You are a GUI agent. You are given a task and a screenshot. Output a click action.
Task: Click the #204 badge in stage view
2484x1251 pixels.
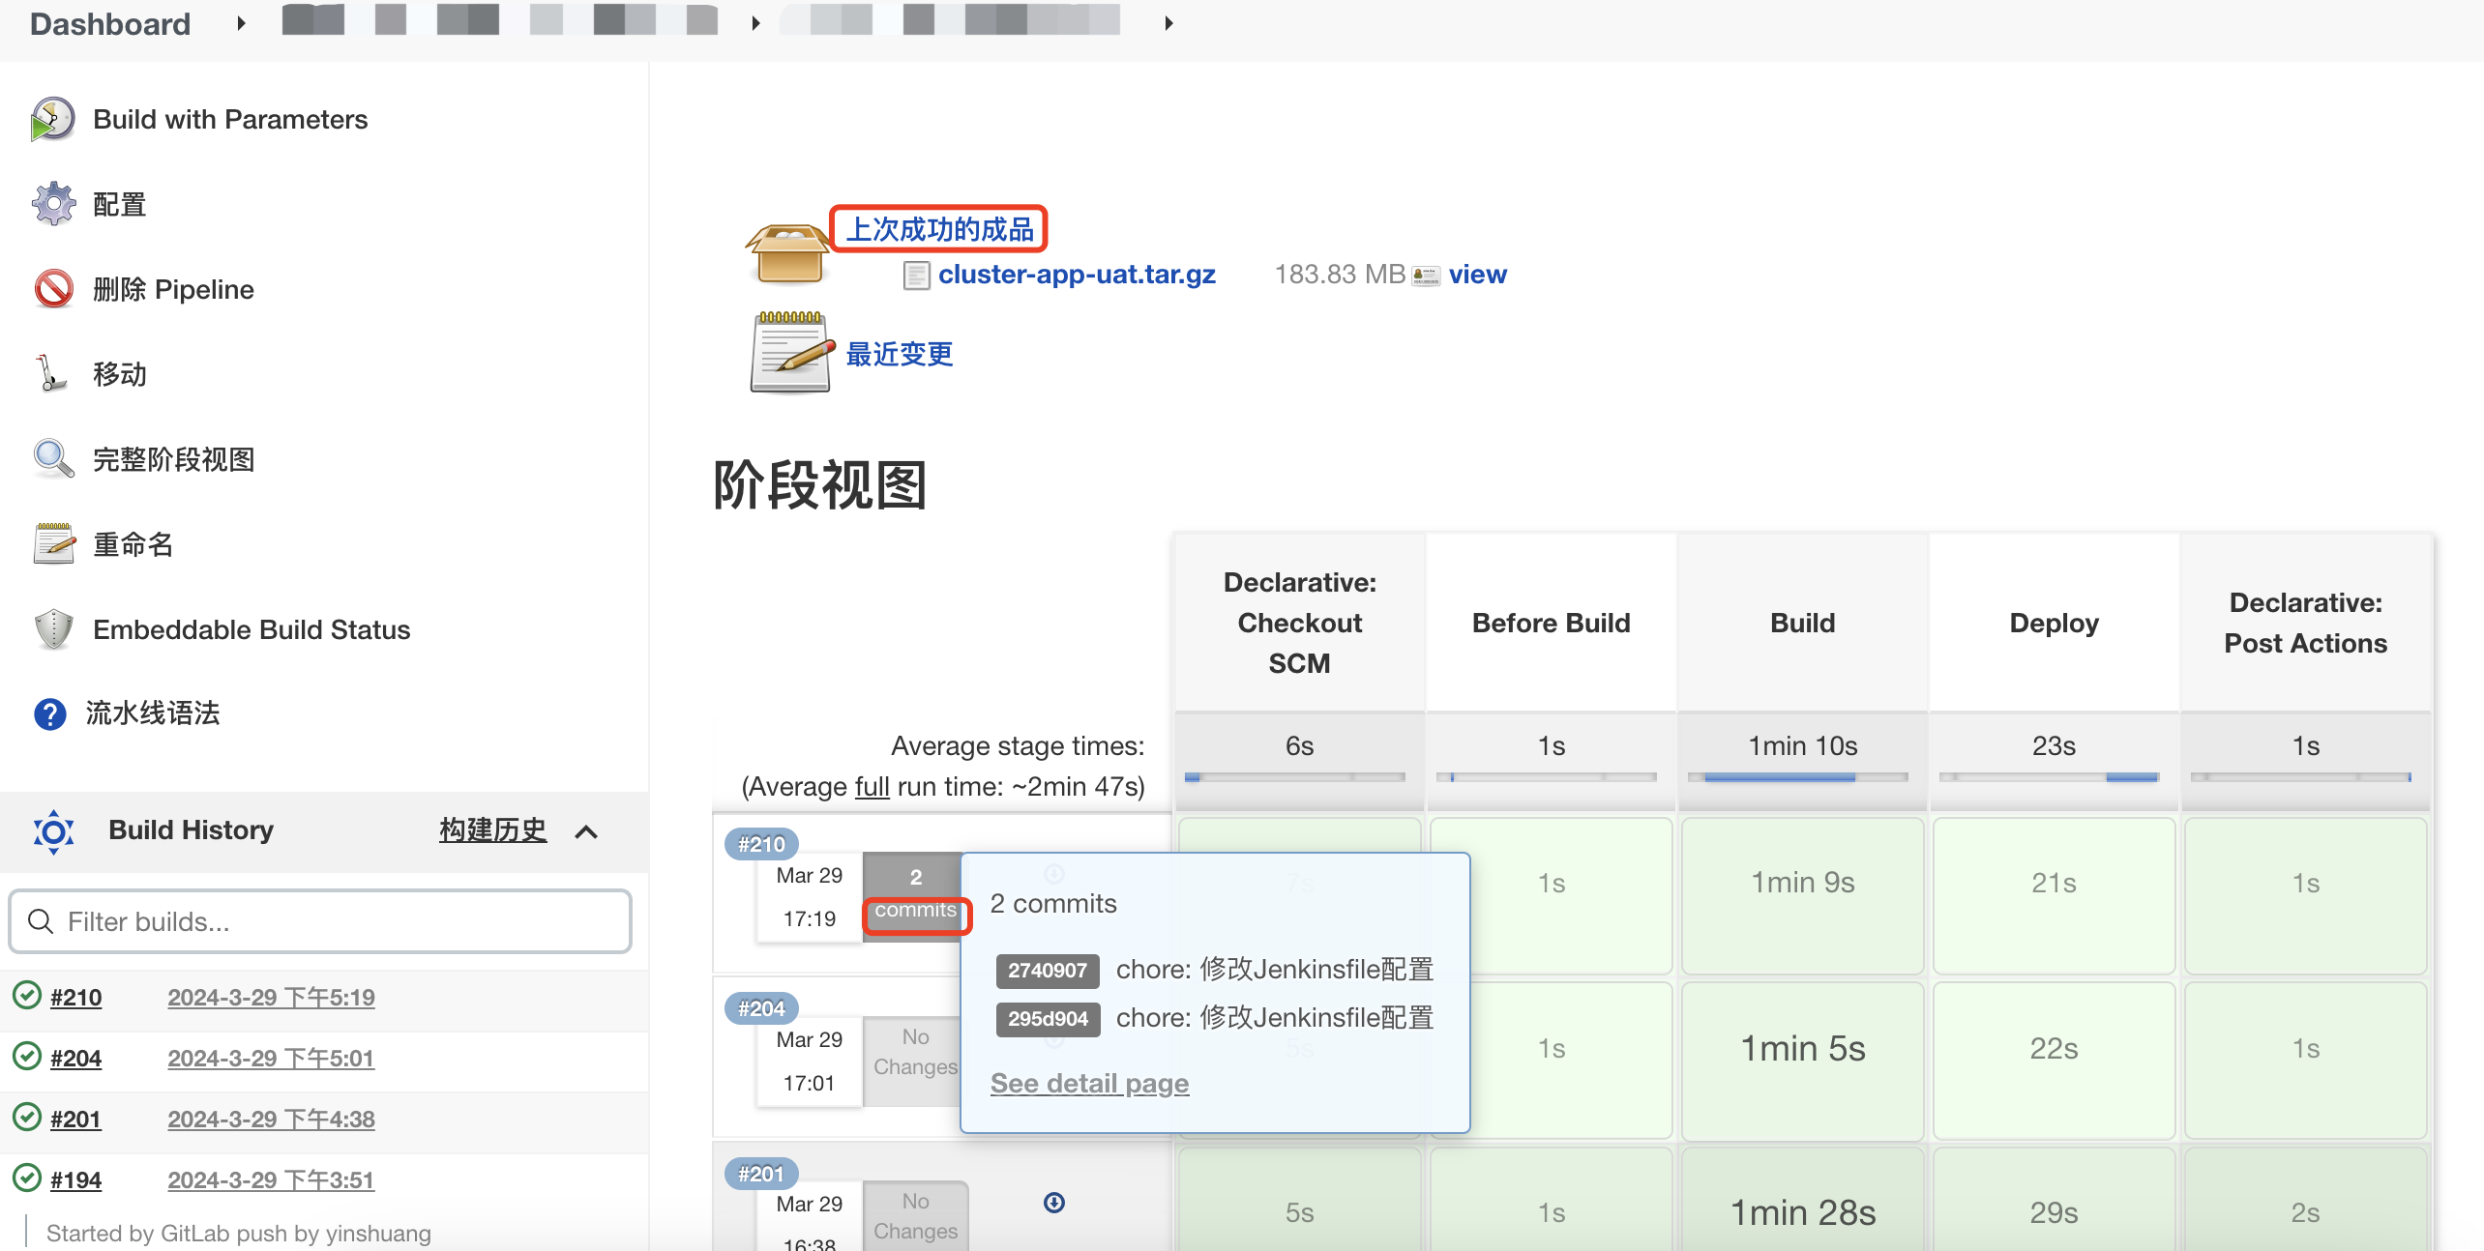(x=761, y=1008)
